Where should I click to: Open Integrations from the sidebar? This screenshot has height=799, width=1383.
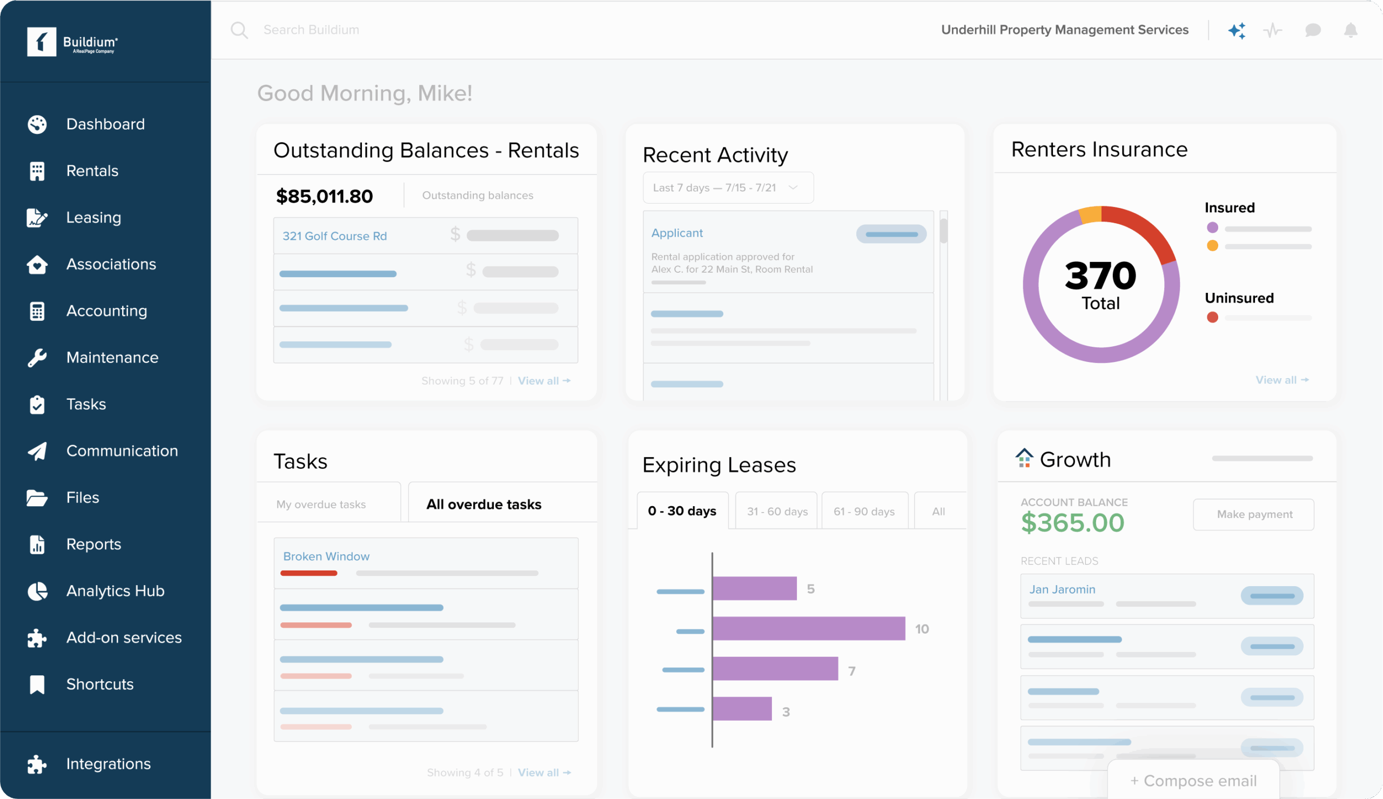click(x=108, y=763)
